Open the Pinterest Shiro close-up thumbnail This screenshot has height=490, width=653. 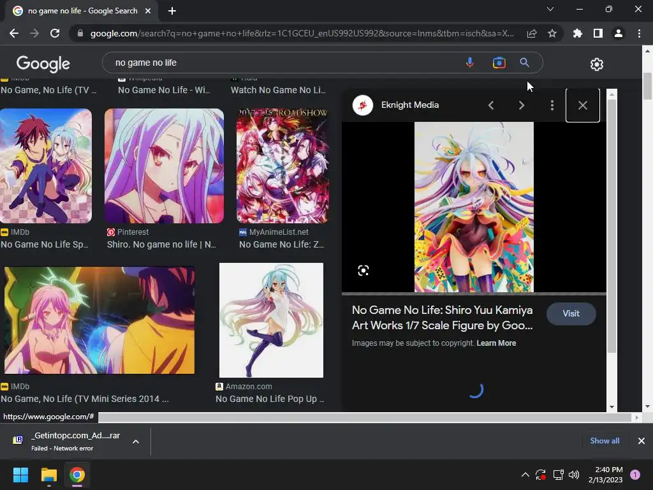(164, 166)
